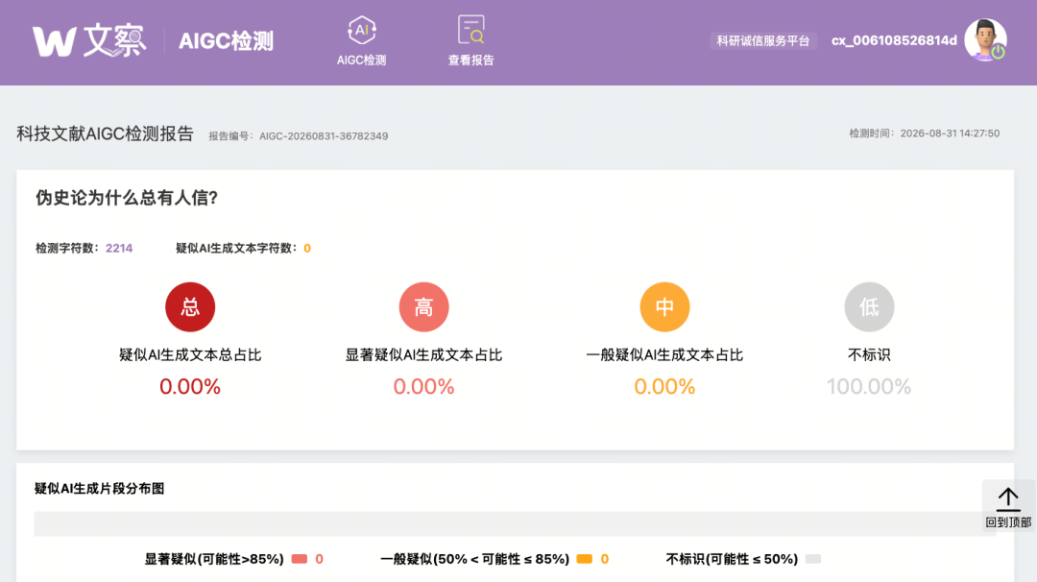Click the pink 高 circle badge

424,307
